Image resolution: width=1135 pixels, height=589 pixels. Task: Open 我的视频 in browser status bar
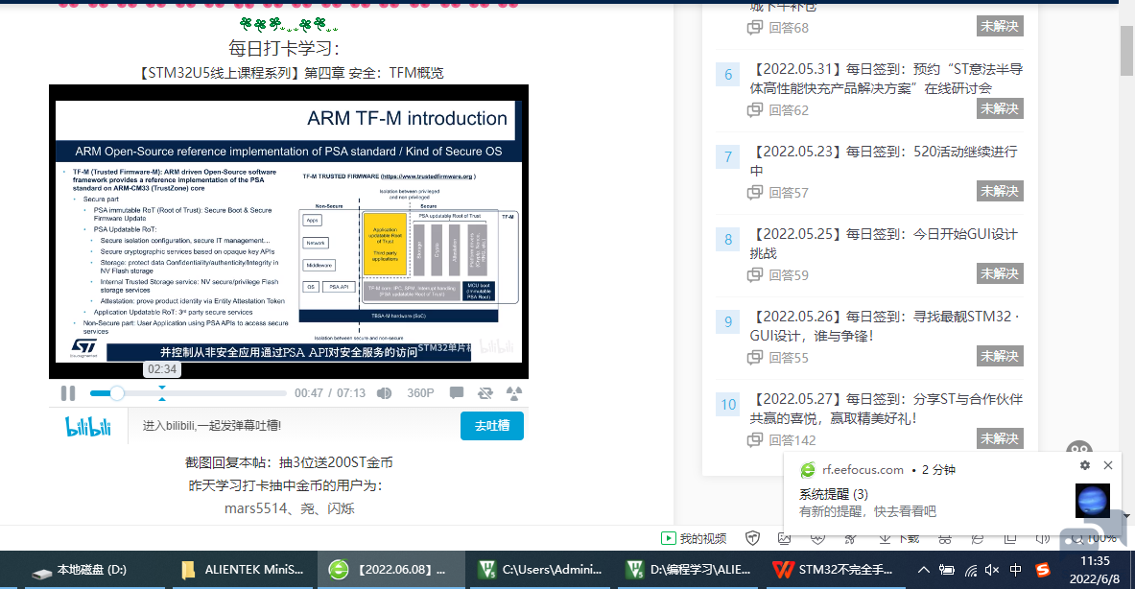coord(694,538)
